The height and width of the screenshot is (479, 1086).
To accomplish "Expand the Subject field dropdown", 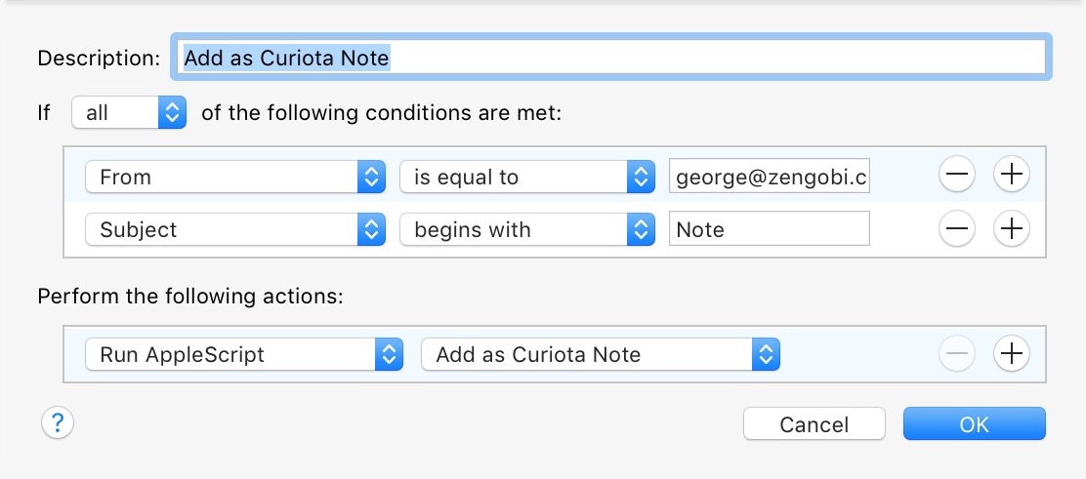I will coord(235,230).
